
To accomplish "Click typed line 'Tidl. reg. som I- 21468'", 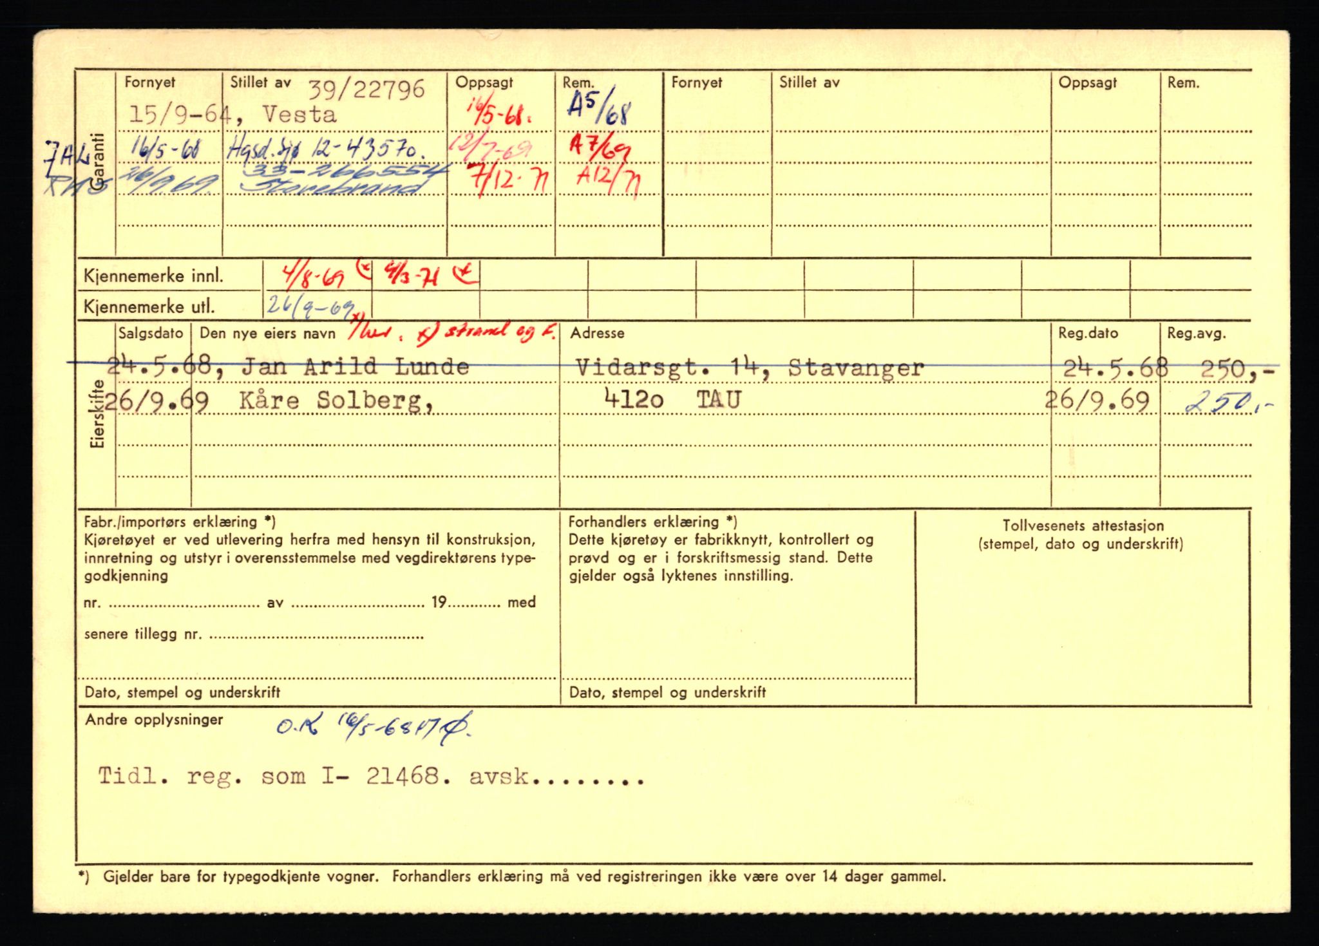I will coord(269,776).
